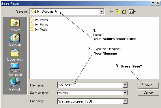
Task: Open the Encoding dropdown arrow
Action: tap(125, 101)
